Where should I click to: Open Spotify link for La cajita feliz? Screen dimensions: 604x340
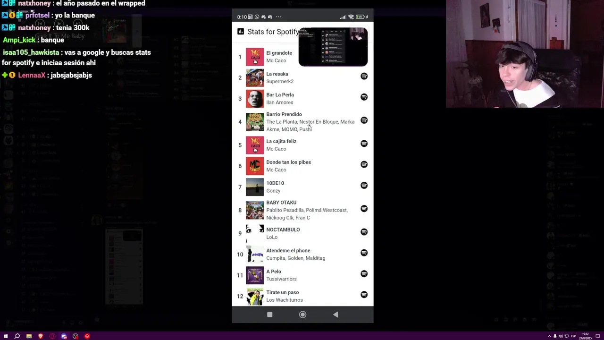click(364, 144)
